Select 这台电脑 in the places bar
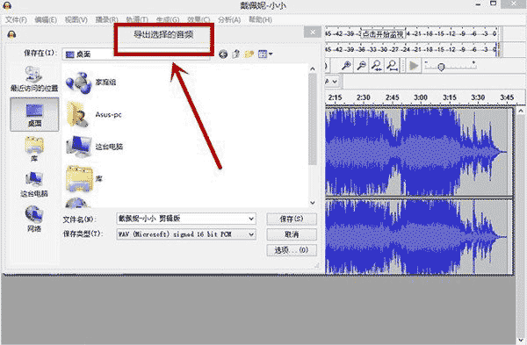 pos(34,183)
